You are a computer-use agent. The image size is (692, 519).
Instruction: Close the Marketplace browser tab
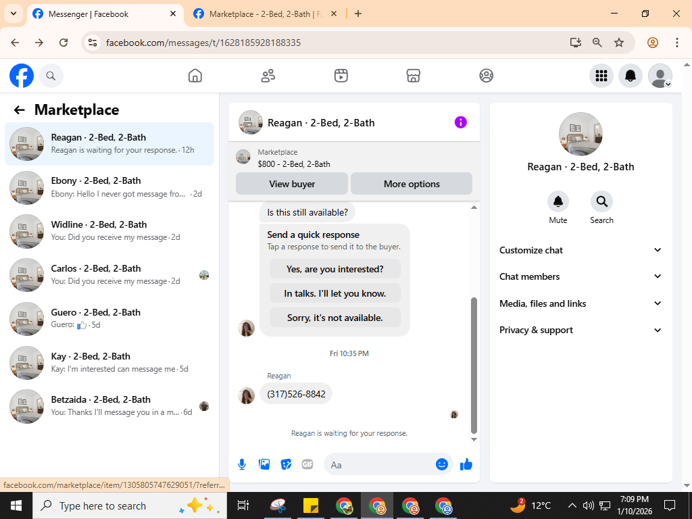(x=334, y=14)
